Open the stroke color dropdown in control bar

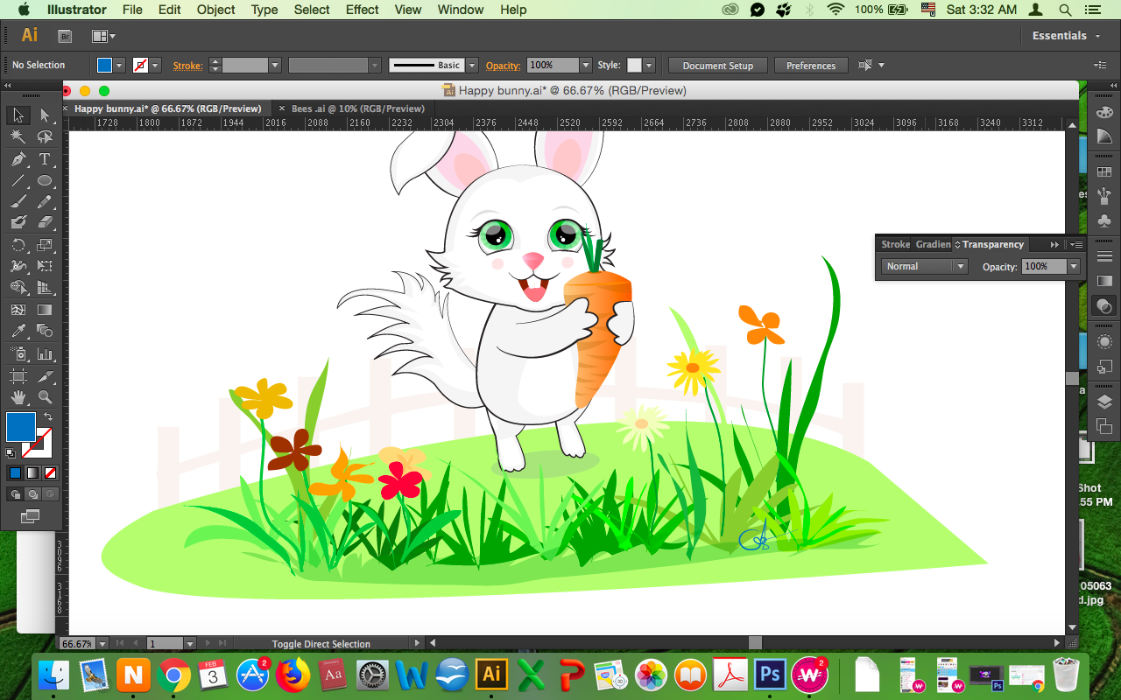(x=156, y=66)
